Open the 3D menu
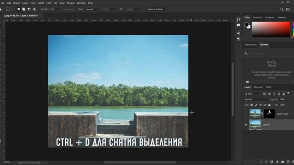Image resolution: width=294 pixels, height=165 pixels. [56, 3]
